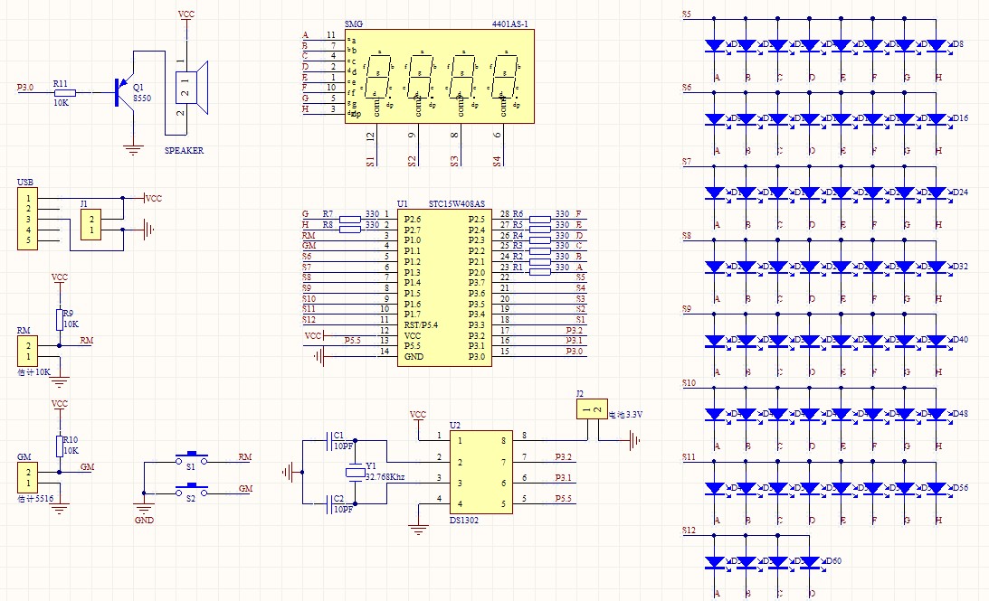This screenshot has height=601, width=989.
Task: Select the S2 push button switch
Action: coord(191,490)
